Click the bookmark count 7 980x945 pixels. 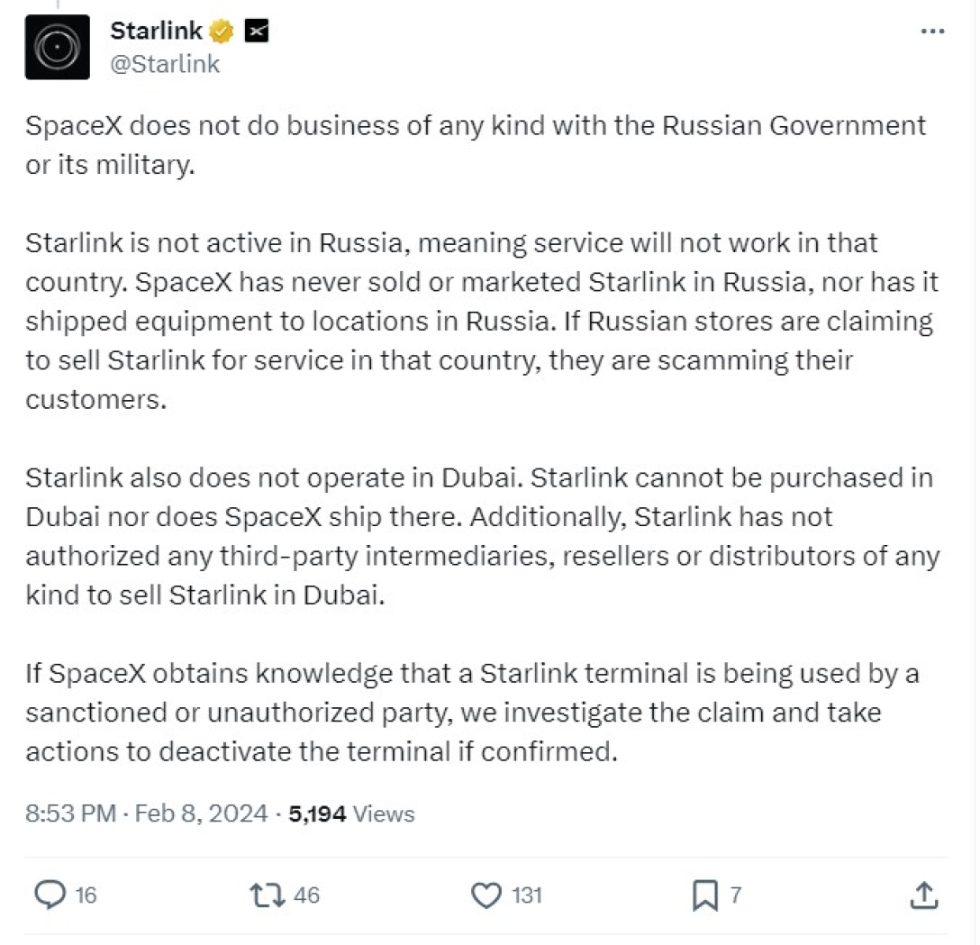(x=735, y=895)
